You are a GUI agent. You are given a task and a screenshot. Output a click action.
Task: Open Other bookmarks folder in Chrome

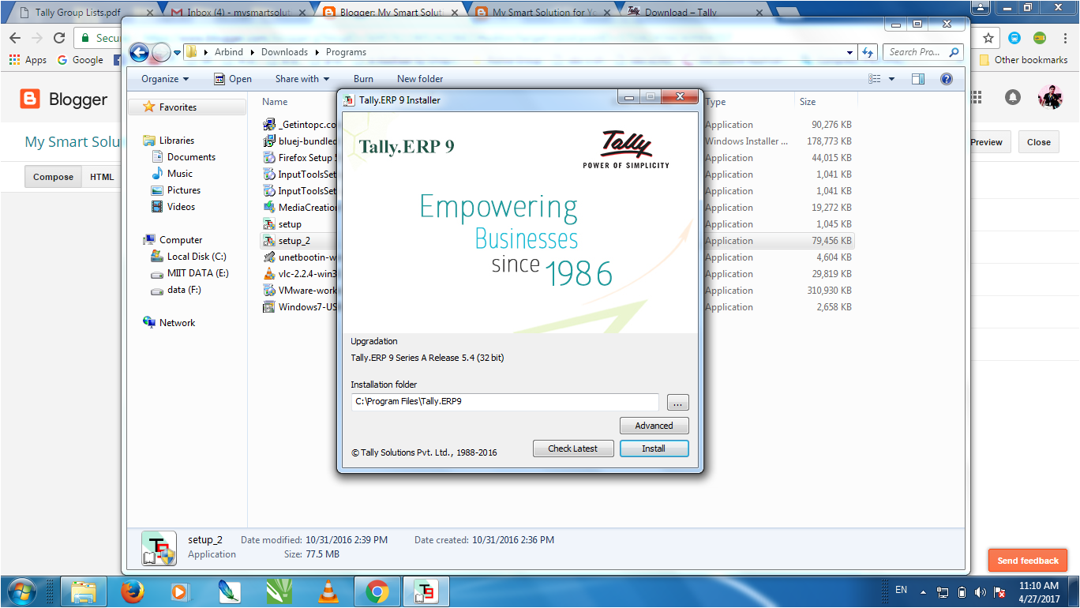pos(1023,60)
